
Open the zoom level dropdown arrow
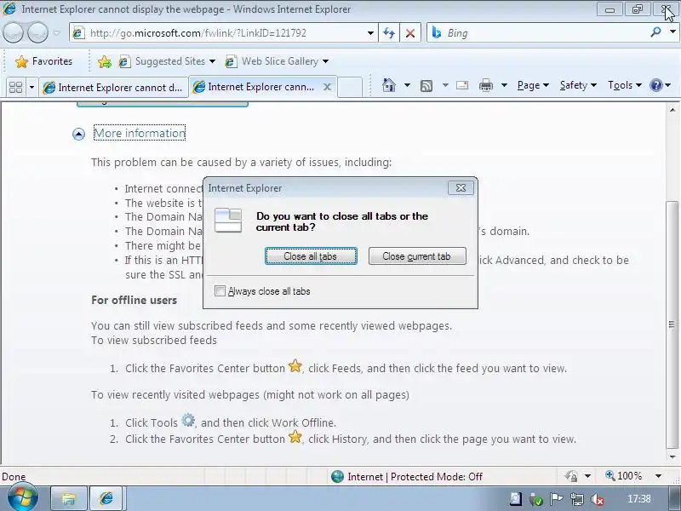click(x=658, y=476)
